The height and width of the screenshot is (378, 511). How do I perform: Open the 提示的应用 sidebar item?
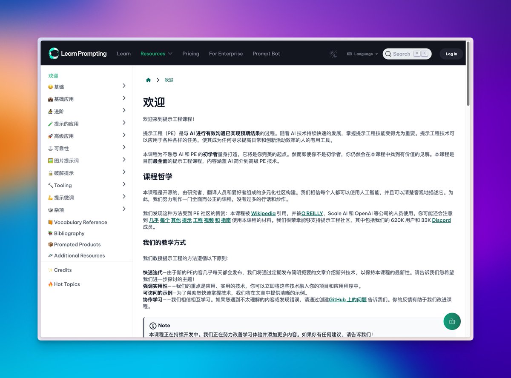(x=63, y=124)
